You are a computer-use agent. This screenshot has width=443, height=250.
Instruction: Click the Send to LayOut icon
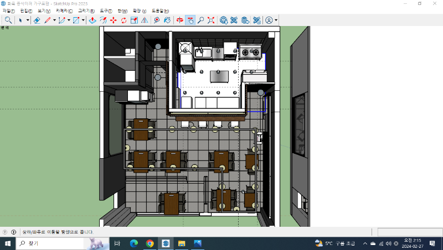[245, 20]
